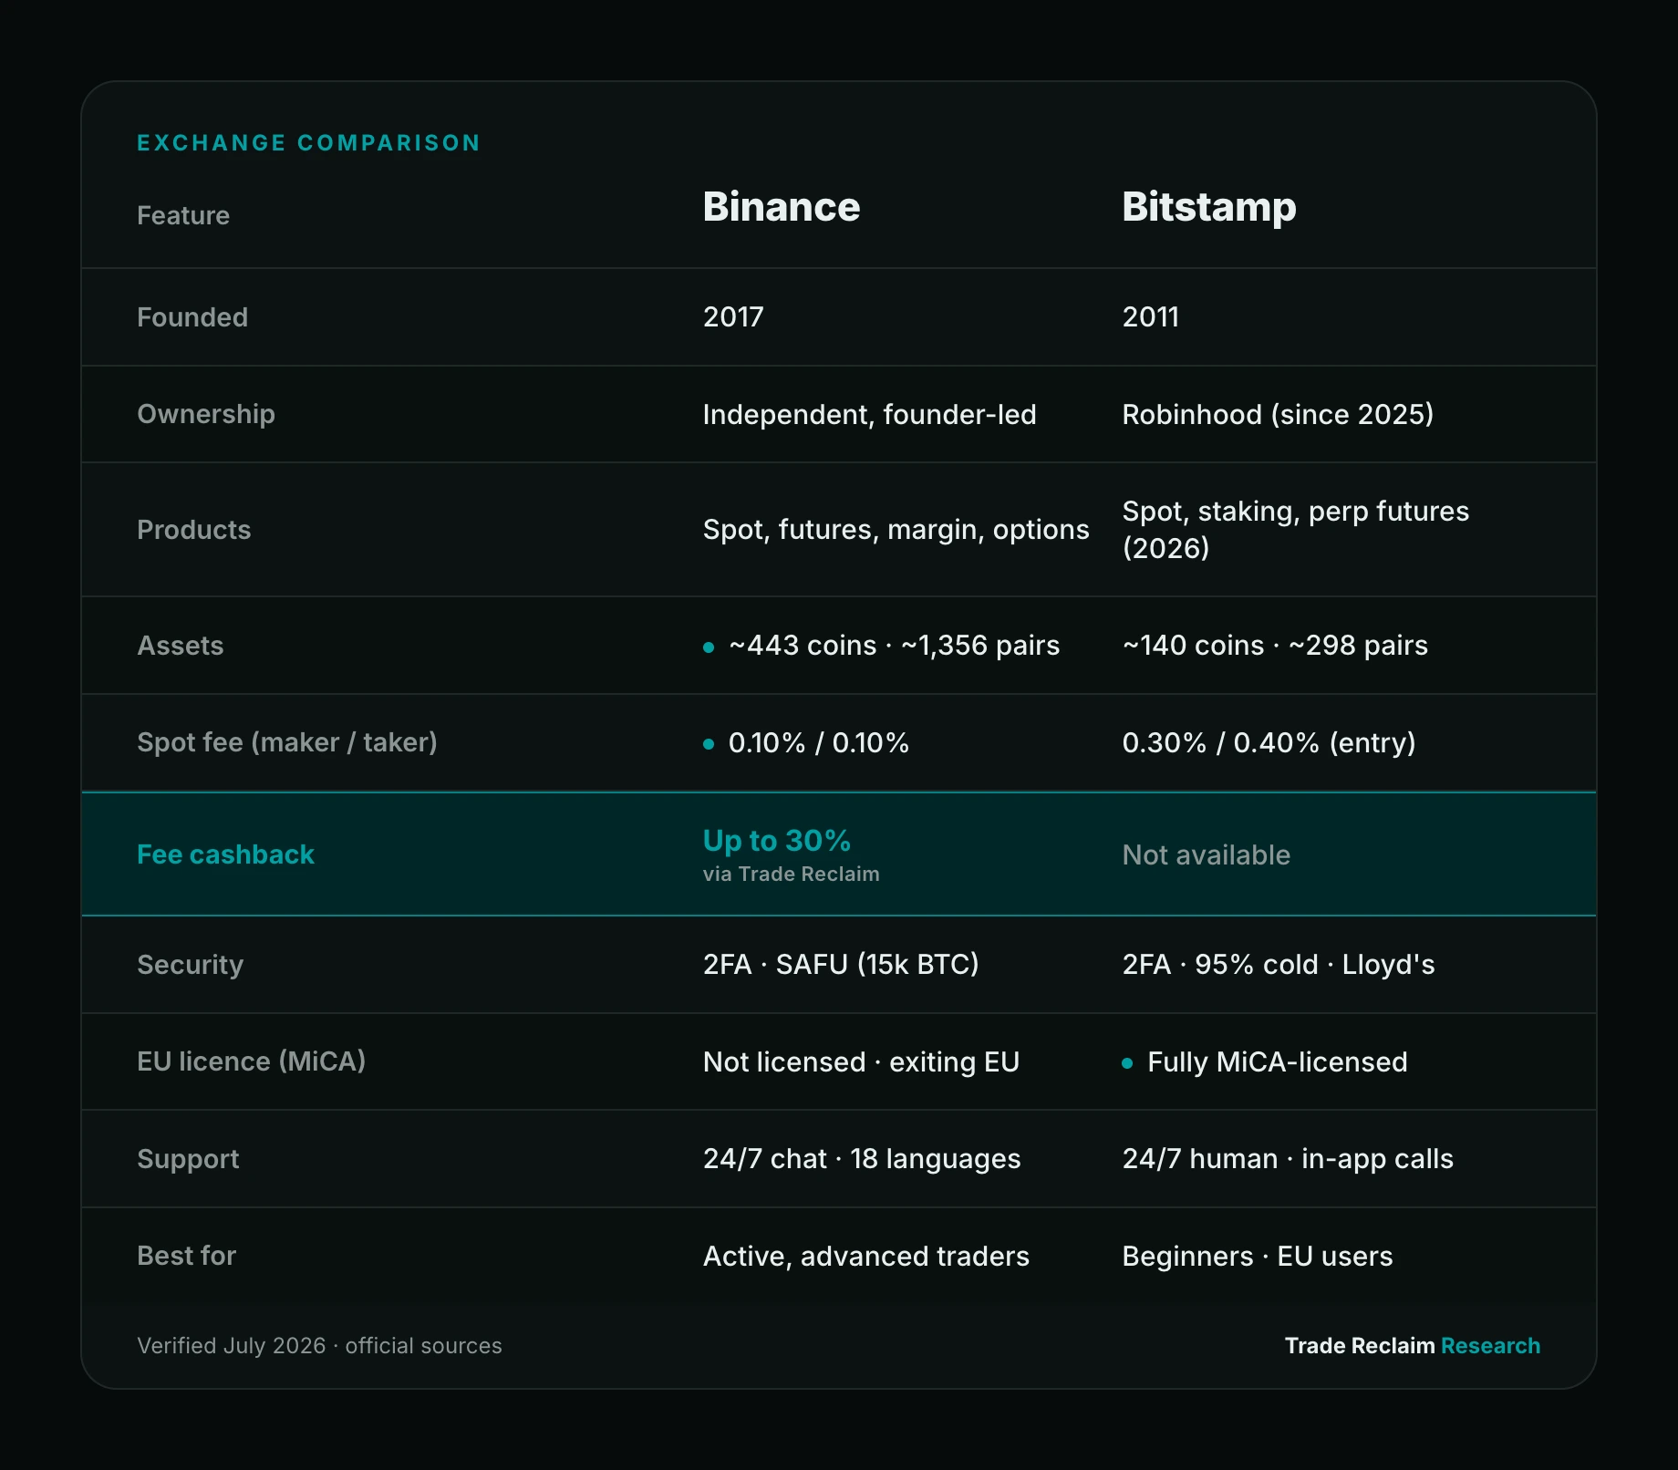The height and width of the screenshot is (1470, 1678).
Task: Click '24/7 chat · 18 languages' cell
Action: click(x=862, y=1159)
